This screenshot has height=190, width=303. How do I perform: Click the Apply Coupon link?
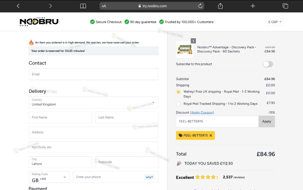[202, 112]
